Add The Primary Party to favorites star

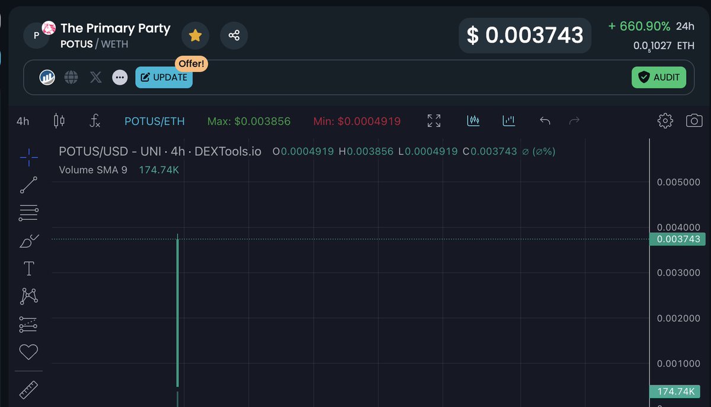(195, 36)
